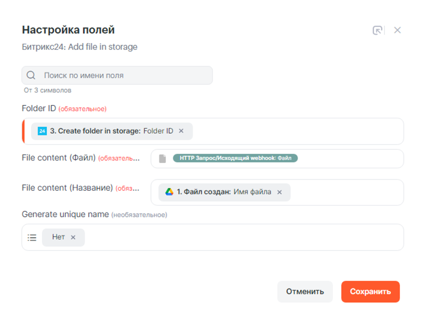This screenshot has height=318, width=425.
Task: Select the 'Файл создан: Имя файла' chip
Action: pos(223,192)
